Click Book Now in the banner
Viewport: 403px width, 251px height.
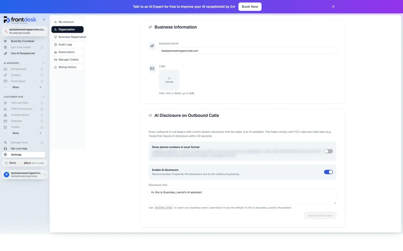click(x=250, y=7)
